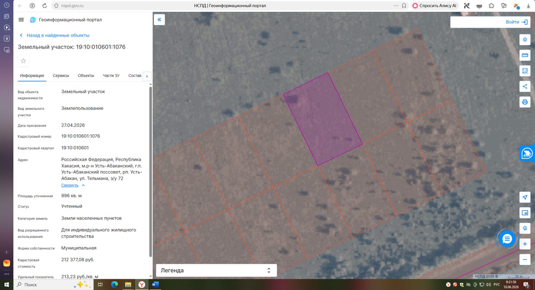Viewport: 535px width, 290px height.
Task: Open the hamburger menu in portal header
Action: coord(21,20)
